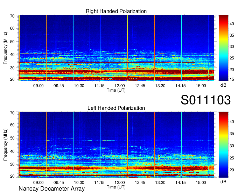Viewport: 238px width, 193px height.
Task: Click "40" dB tick on Right Handed colorbar
Action: (x=232, y=24)
